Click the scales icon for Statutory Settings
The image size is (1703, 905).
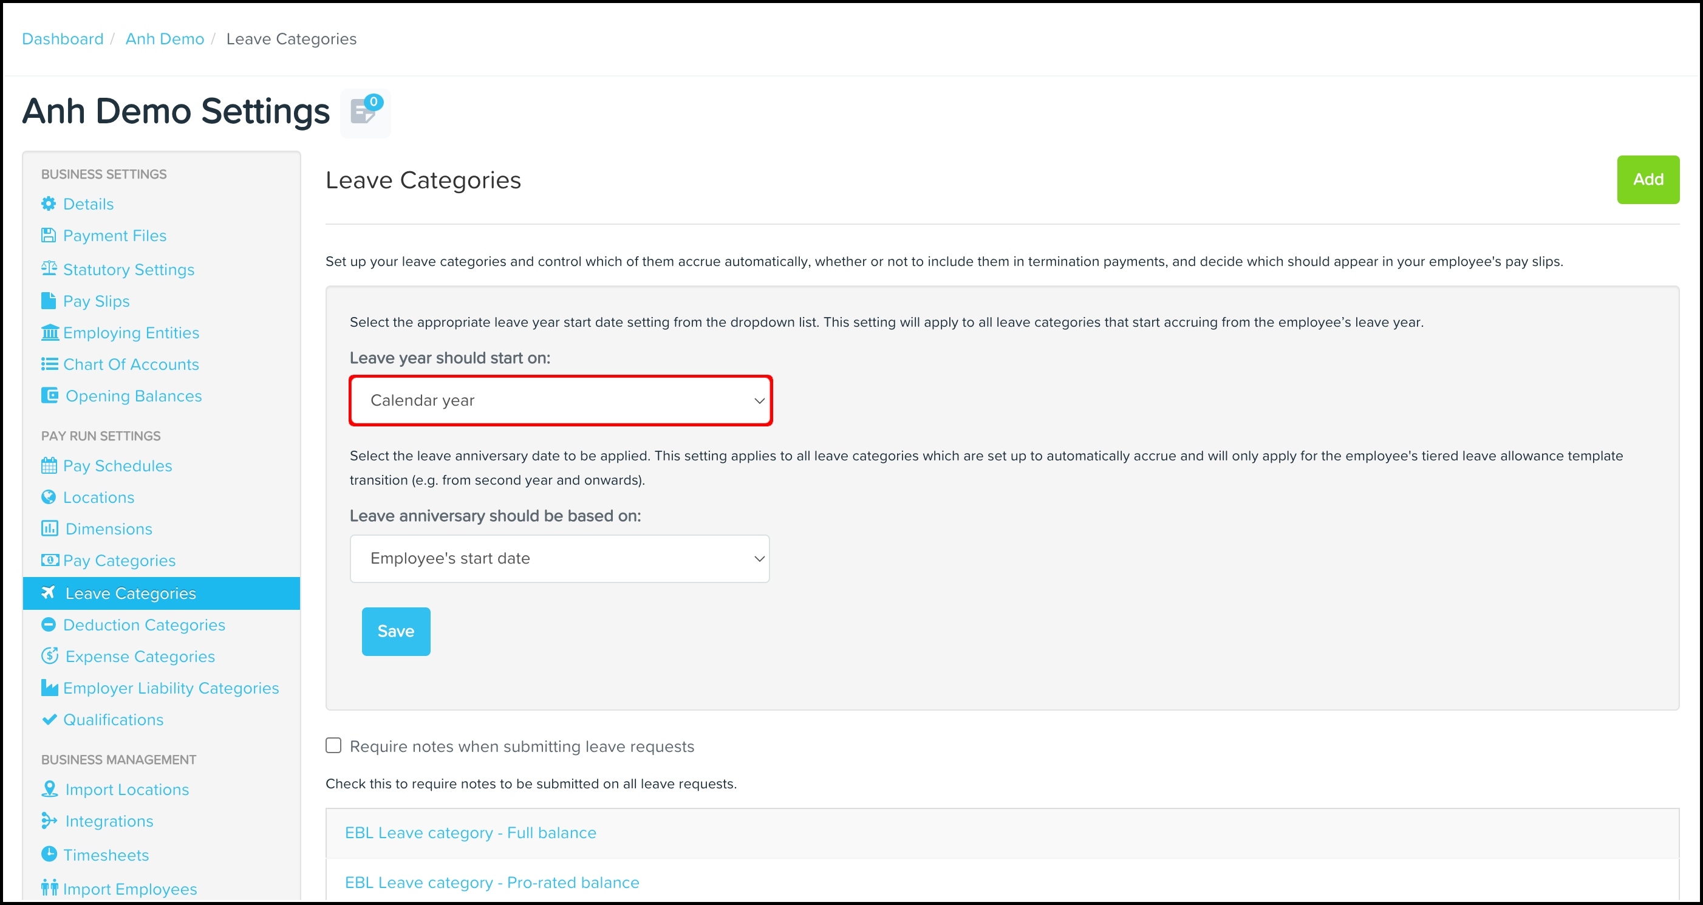pyautogui.click(x=50, y=268)
